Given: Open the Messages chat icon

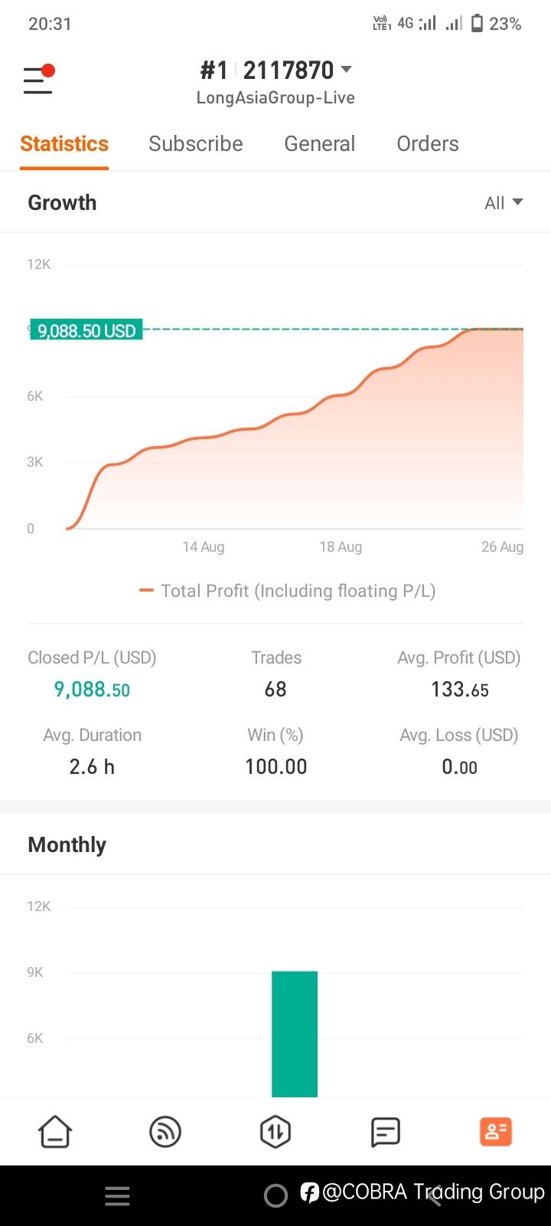Looking at the screenshot, I should pyautogui.click(x=386, y=1131).
